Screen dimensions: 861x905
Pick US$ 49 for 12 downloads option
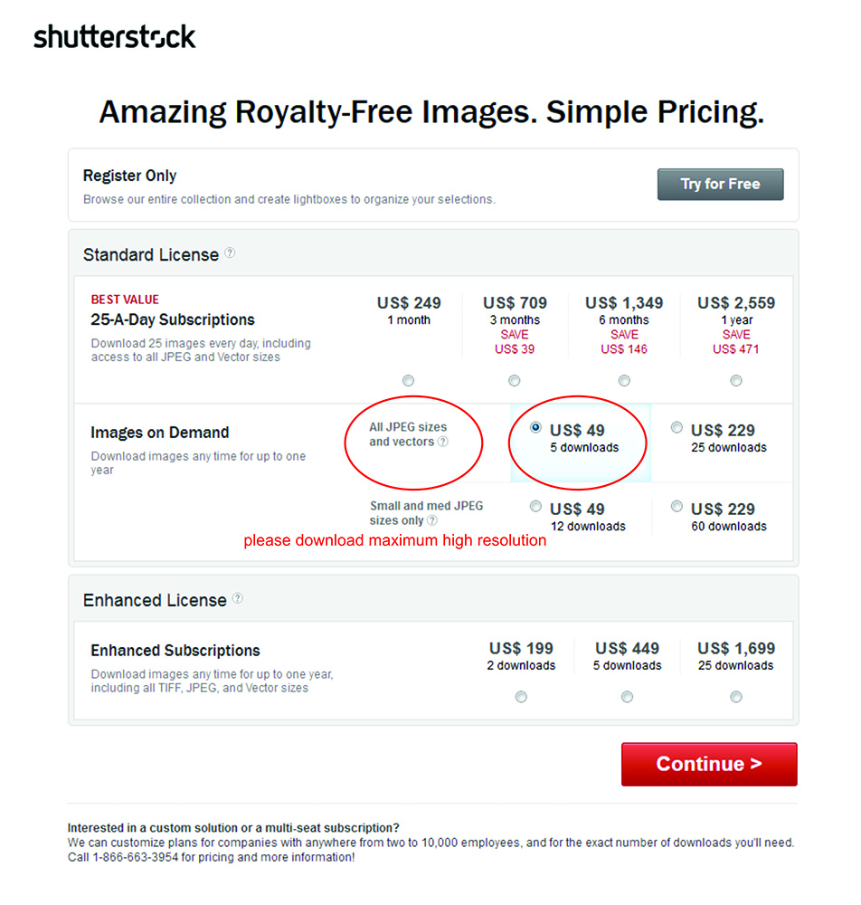pos(536,506)
